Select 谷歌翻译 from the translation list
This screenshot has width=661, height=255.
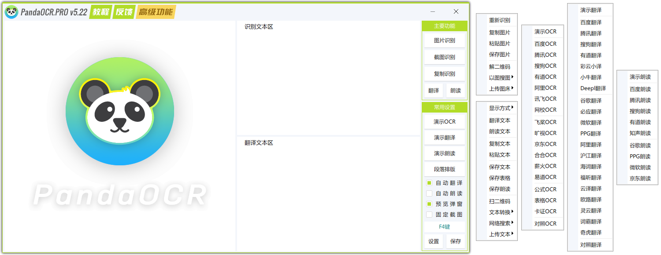pos(590,101)
